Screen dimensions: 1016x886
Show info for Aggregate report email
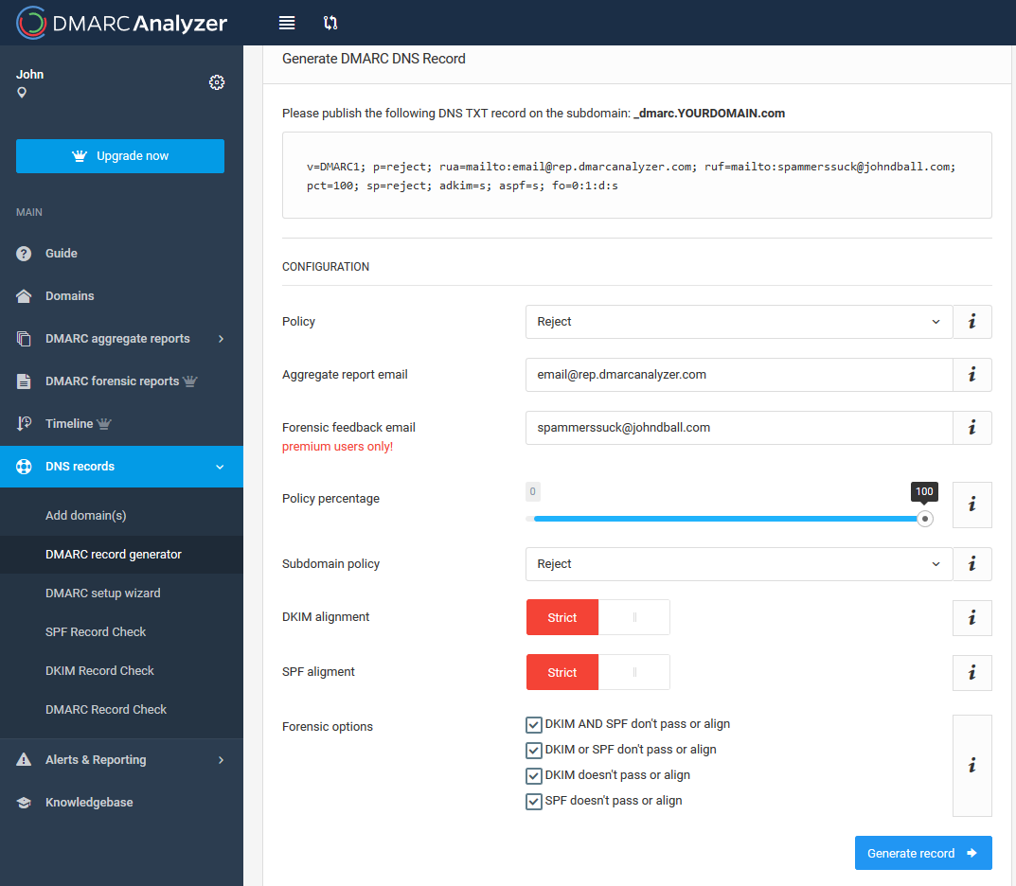coord(971,375)
